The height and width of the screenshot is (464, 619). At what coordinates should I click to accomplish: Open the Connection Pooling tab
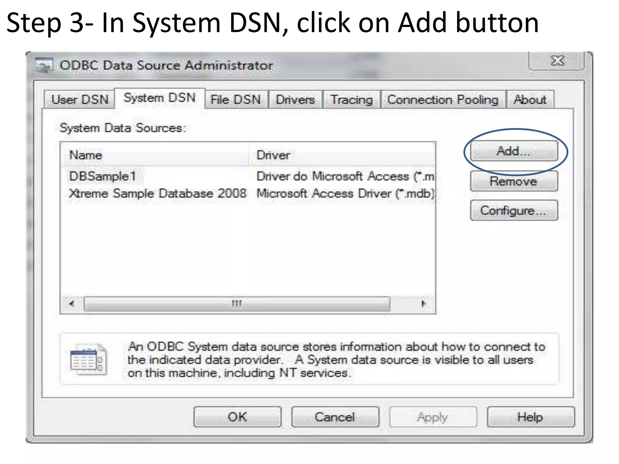click(443, 100)
